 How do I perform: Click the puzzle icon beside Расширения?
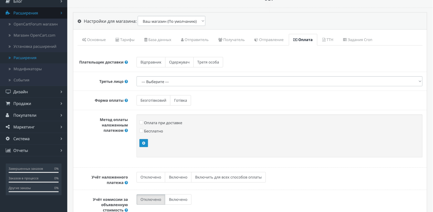pyautogui.click(x=8, y=13)
